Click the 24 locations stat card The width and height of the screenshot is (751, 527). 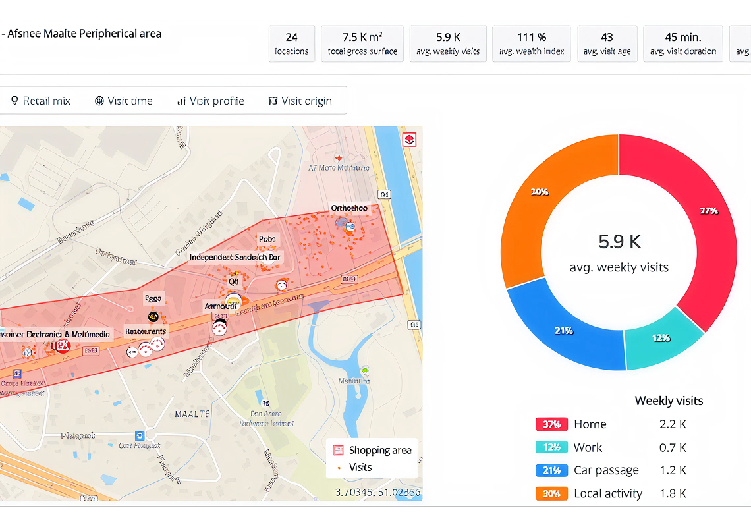(292, 44)
